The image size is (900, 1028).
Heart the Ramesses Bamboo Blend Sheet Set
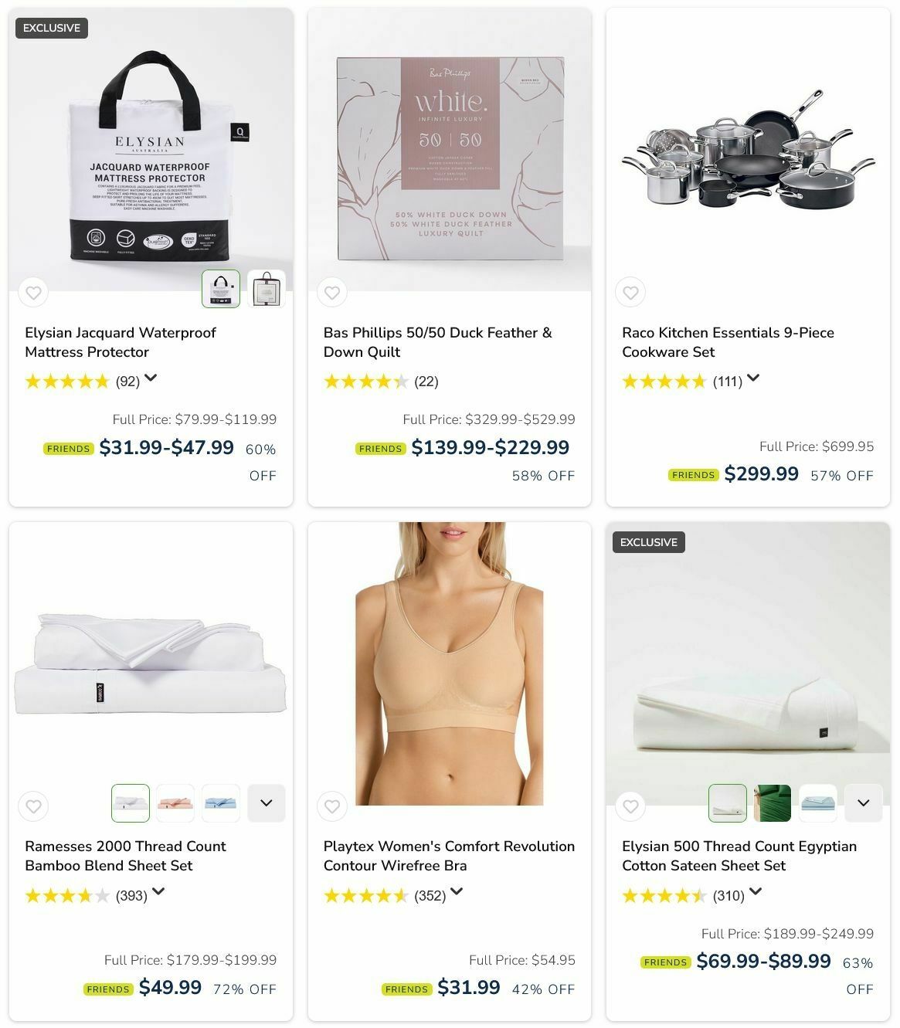(x=33, y=806)
